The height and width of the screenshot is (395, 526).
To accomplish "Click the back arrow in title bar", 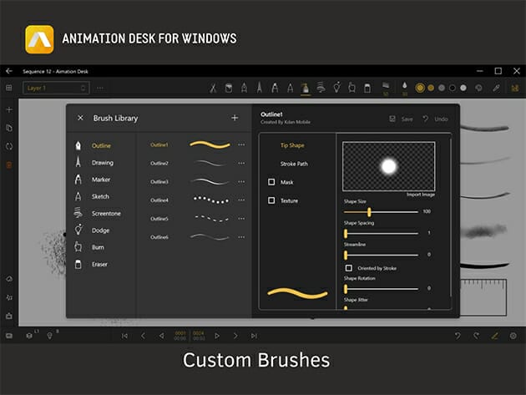I will tap(9, 71).
